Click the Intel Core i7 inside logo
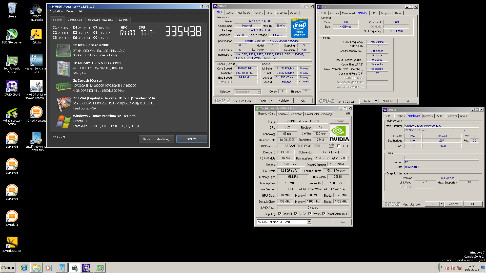Screen dimensions: 486x273 (x=299, y=28)
